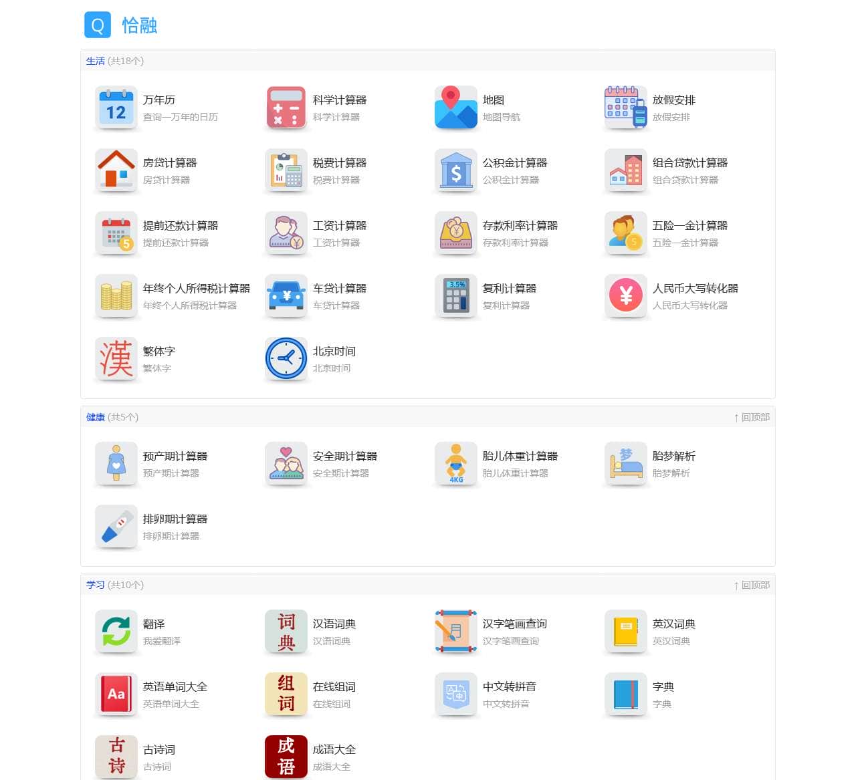Click the description 我爱翻译

[x=162, y=641]
